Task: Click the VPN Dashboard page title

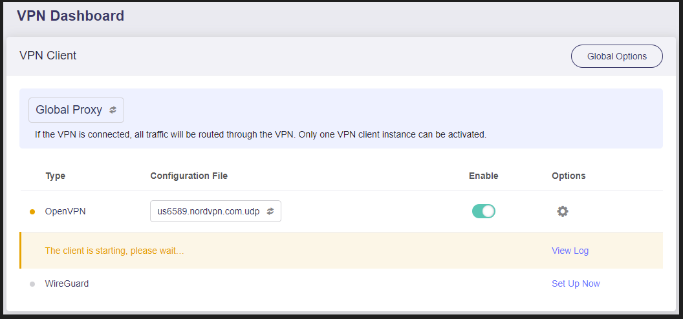Action: 70,16
